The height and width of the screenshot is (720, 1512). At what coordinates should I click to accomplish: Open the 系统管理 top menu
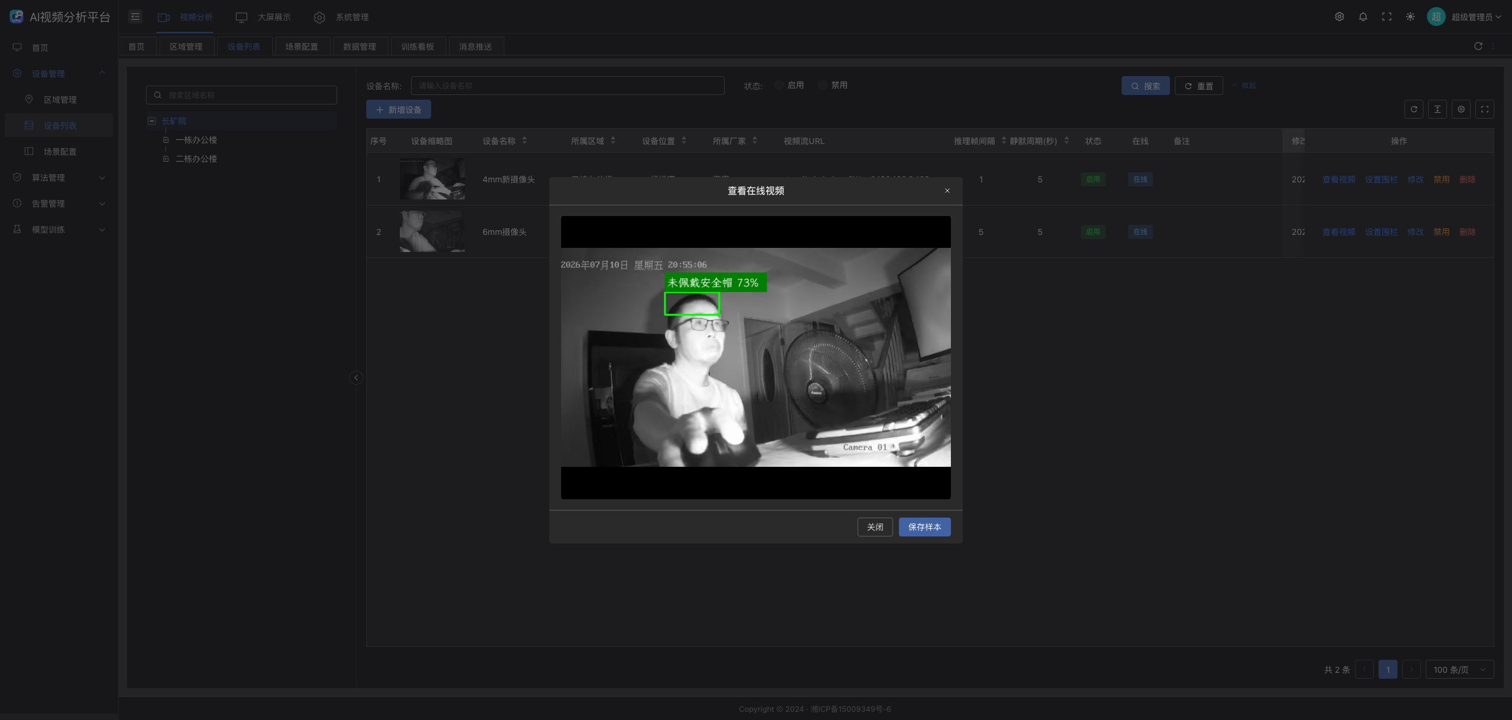click(341, 17)
